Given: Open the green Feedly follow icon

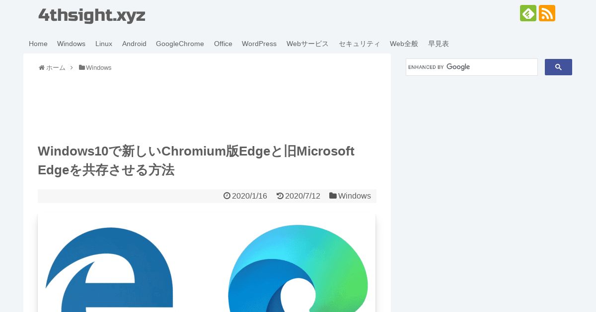Looking at the screenshot, I should pyautogui.click(x=528, y=13).
